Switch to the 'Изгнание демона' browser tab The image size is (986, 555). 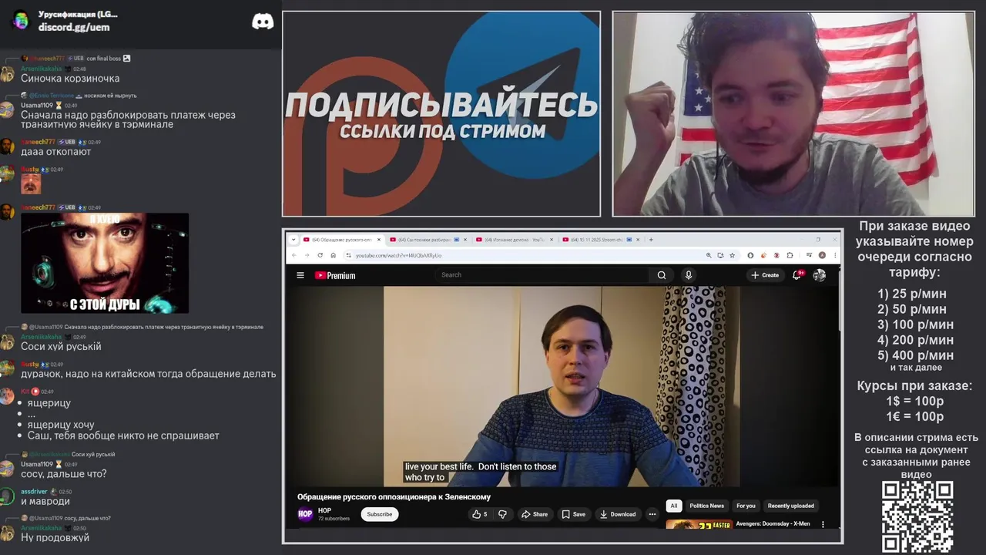pos(516,240)
